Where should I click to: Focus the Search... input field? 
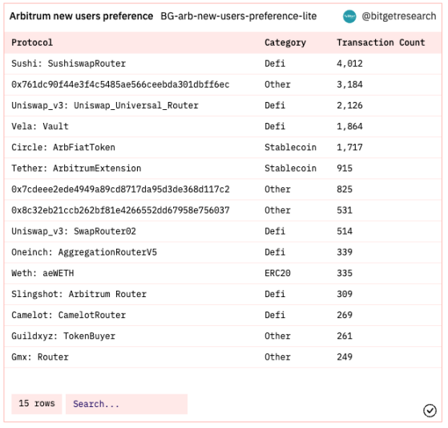click(x=127, y=404)
